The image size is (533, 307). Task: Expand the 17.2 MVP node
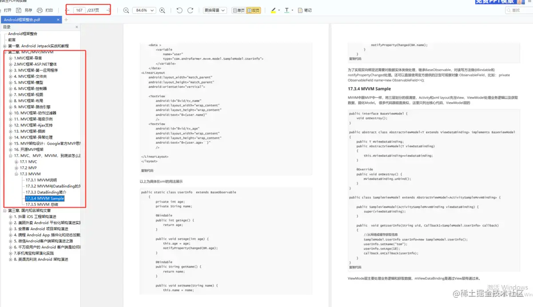16,168
